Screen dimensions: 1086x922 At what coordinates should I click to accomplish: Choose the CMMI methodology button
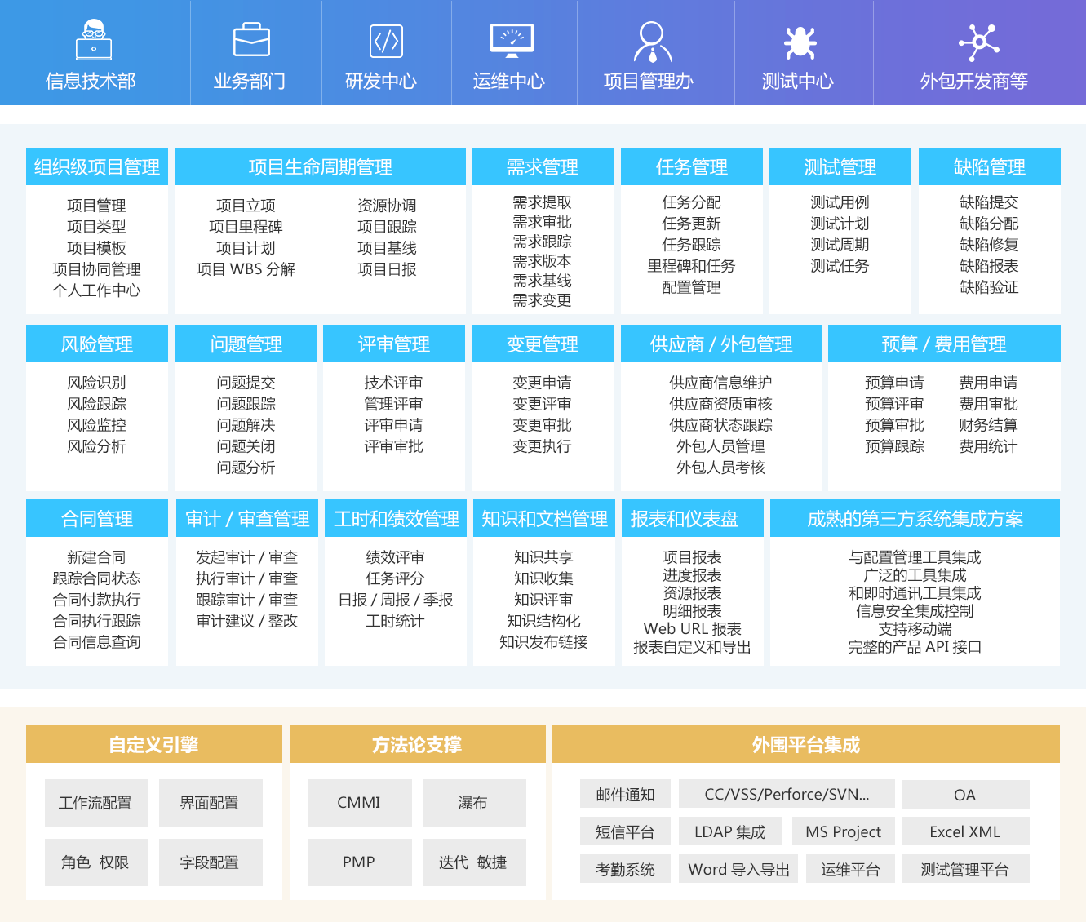click(360, 803)
